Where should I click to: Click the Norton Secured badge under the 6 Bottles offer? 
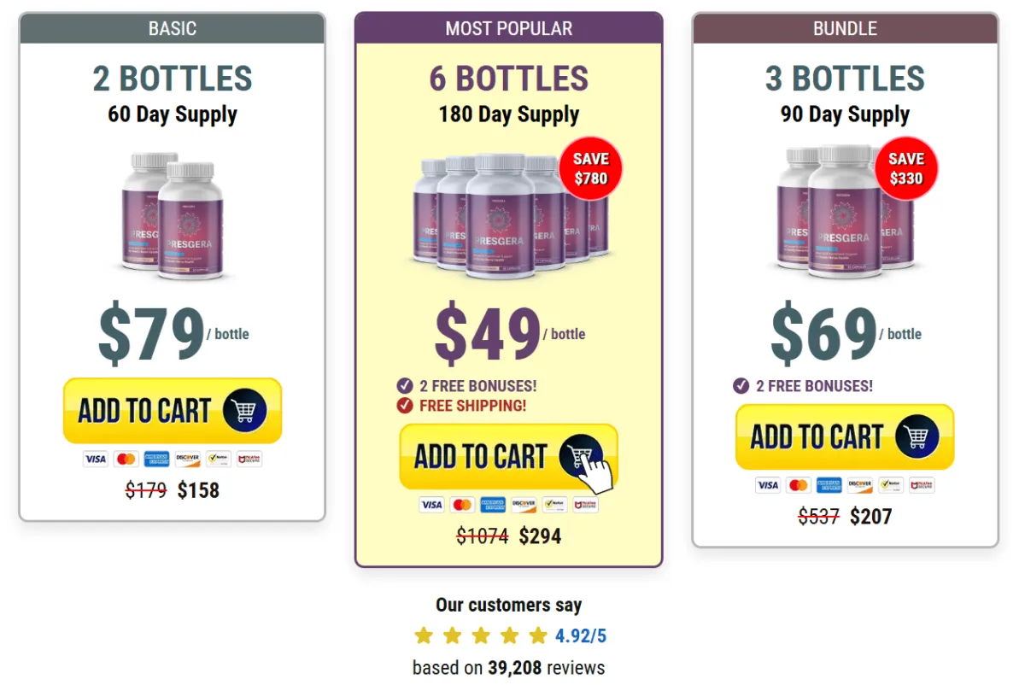pos(554,505)
